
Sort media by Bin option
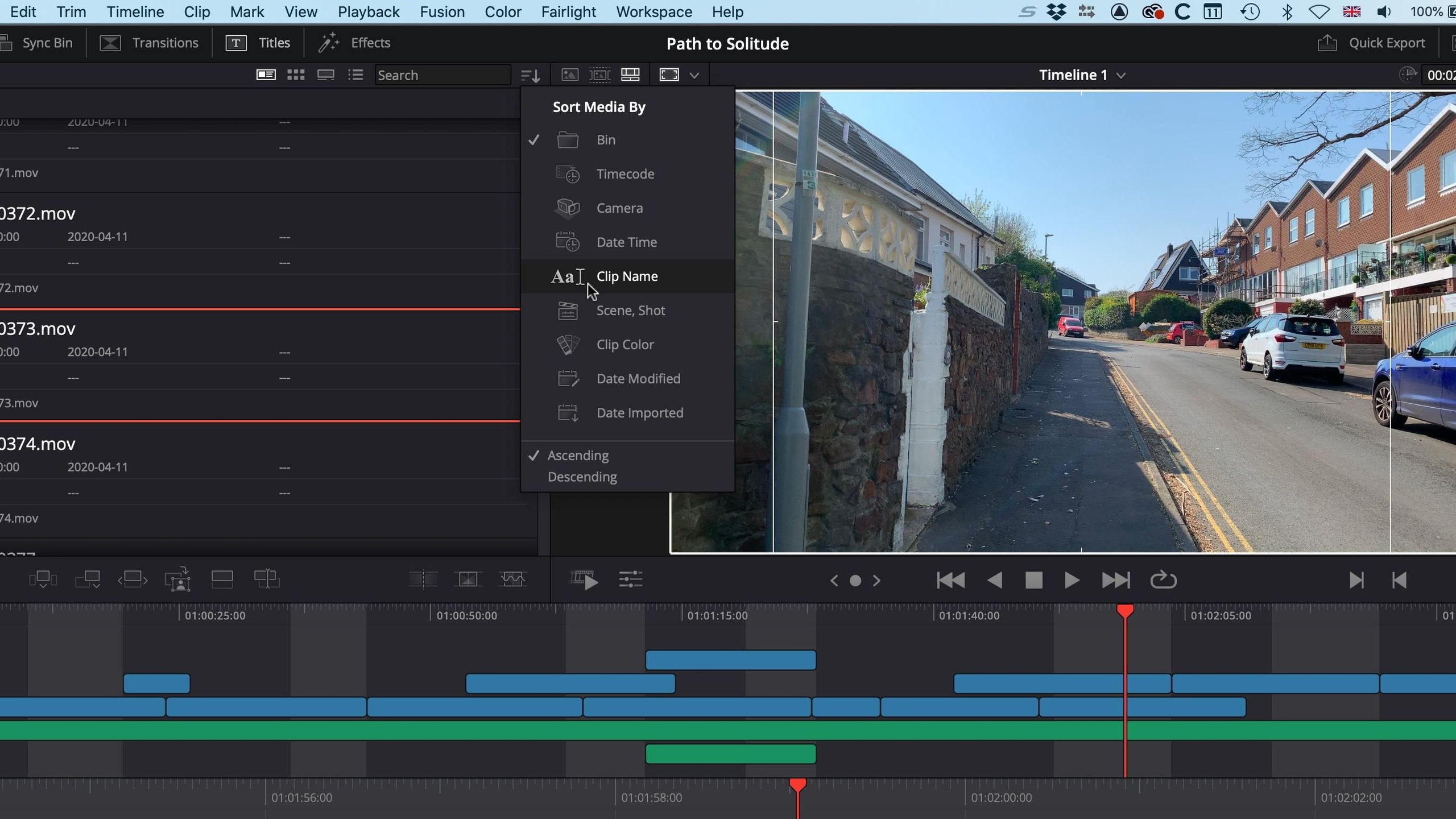click(606, 140)
